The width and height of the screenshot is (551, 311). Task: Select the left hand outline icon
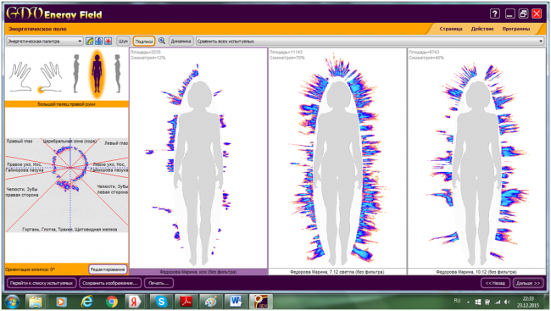coord(20,76)
